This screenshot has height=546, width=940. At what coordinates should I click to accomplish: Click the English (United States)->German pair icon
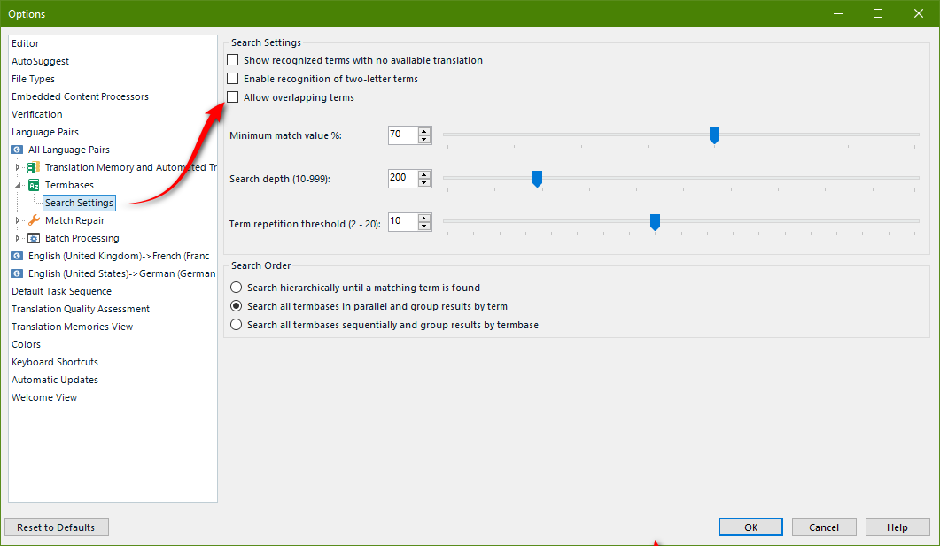tap(18, 273)
